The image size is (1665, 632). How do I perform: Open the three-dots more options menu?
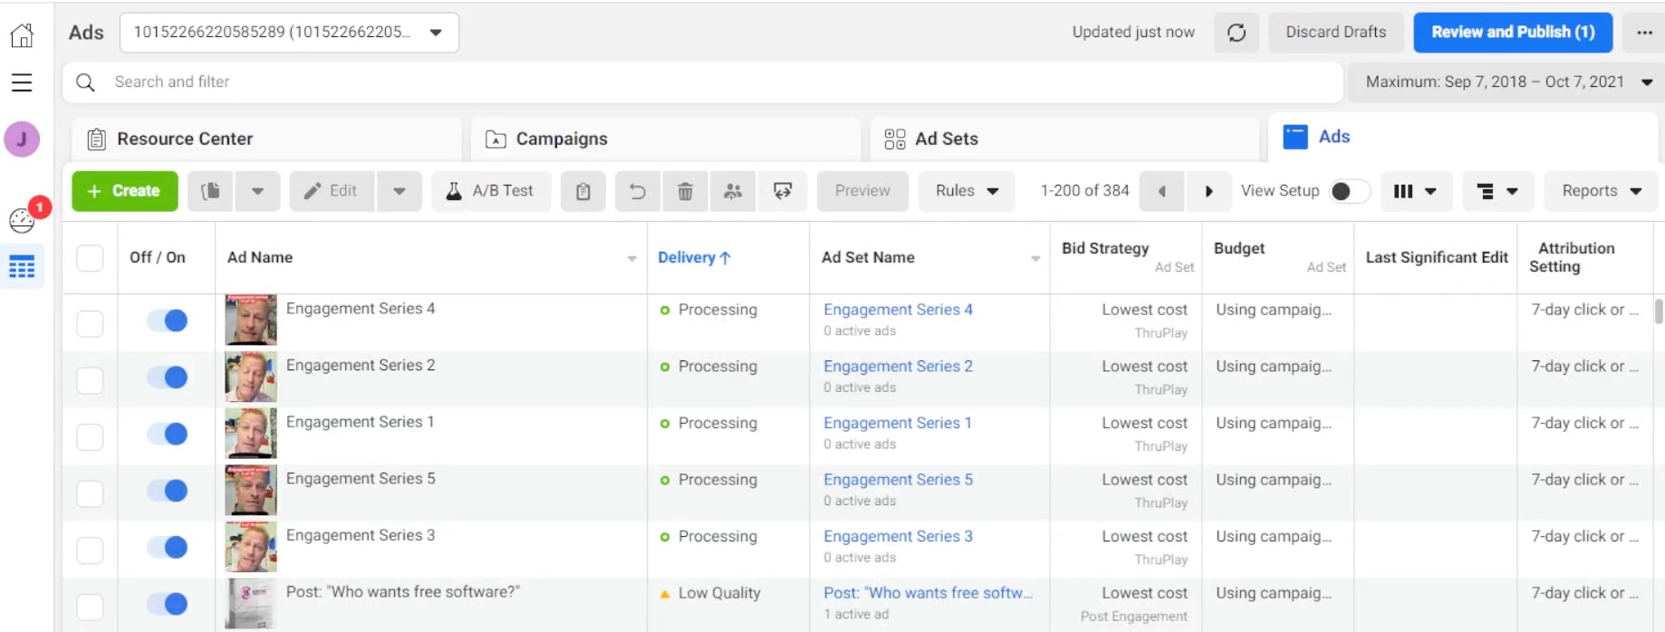coord(1644,33)
